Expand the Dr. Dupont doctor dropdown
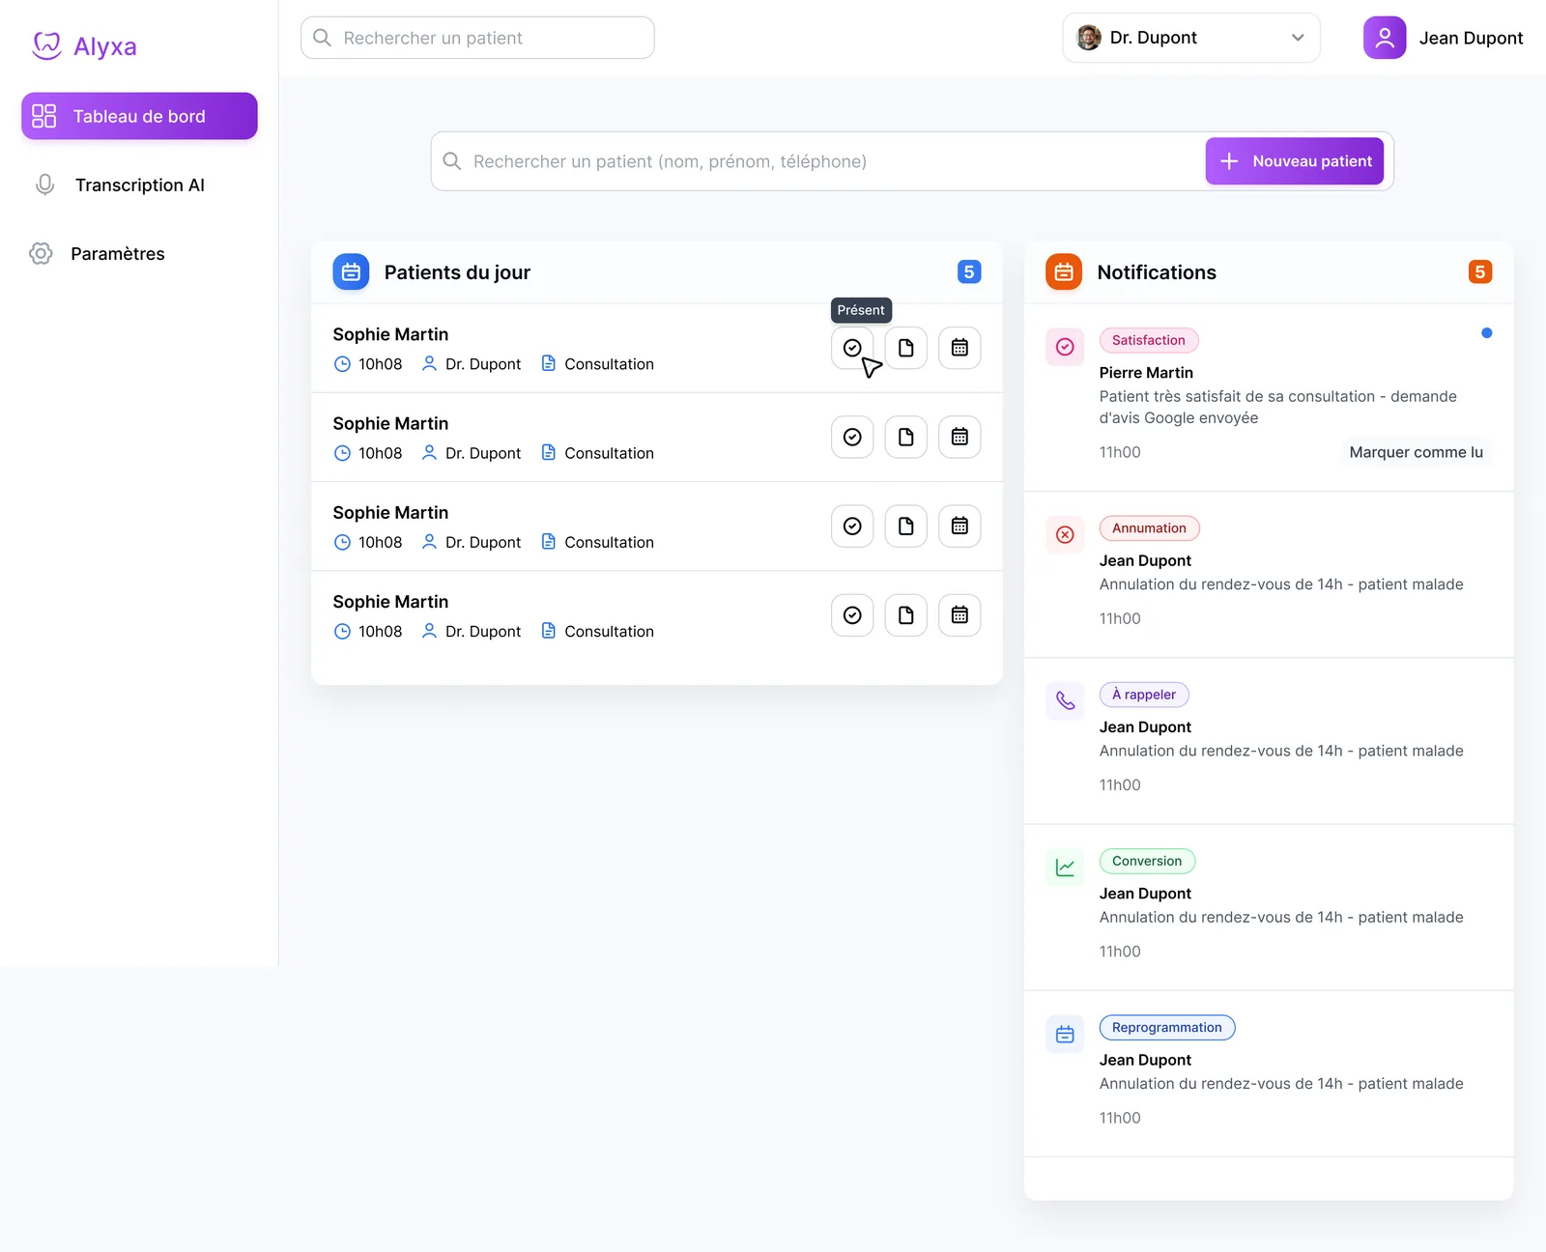1546x1252 pixels. (1190, 38)
